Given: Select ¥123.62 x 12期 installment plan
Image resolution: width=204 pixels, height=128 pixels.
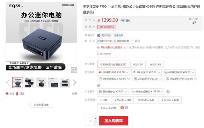Looking at the screenshot, I should tap(170, 100).
